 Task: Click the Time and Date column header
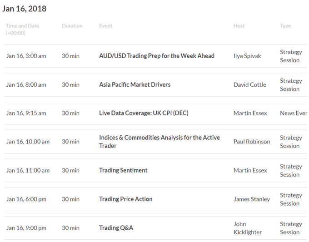click(22, 26)
